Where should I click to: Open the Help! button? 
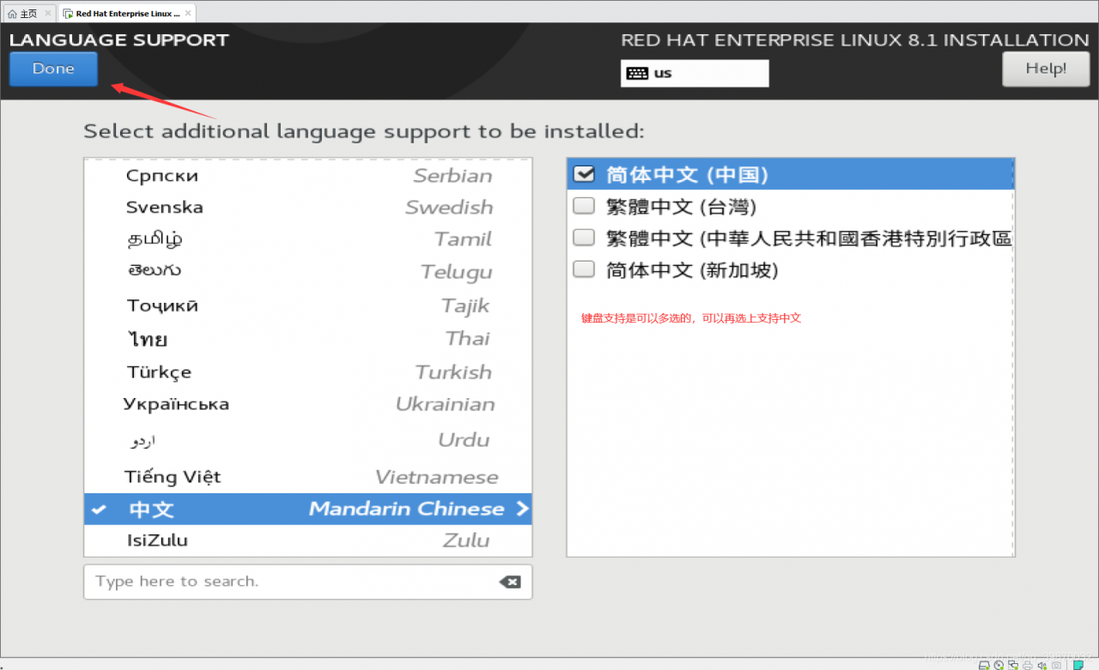tap(1046, 69)
